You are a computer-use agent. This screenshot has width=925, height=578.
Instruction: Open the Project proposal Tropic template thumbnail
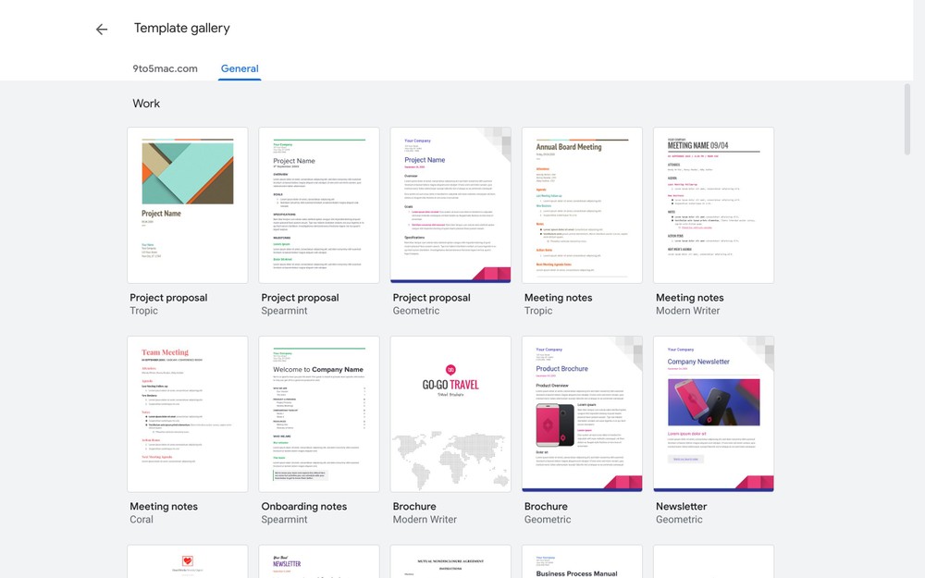(x=188, y=205)
